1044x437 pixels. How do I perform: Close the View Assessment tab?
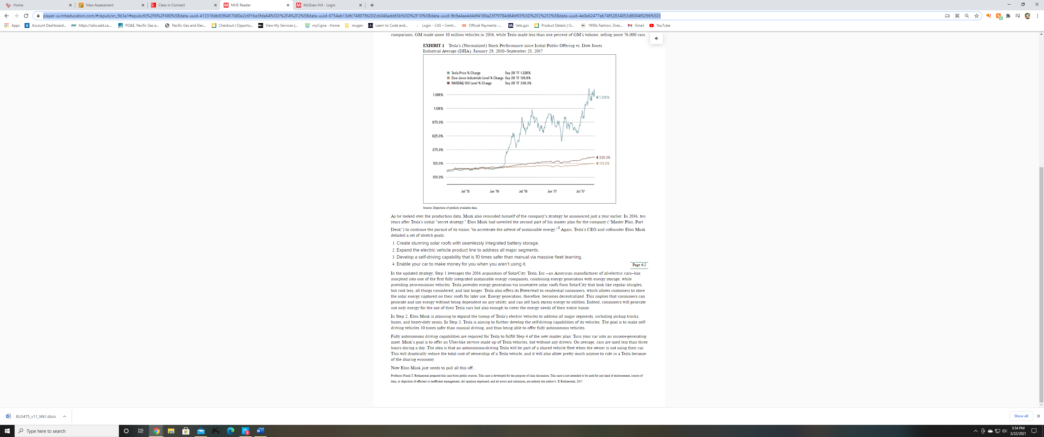click(x=143, y=5)
